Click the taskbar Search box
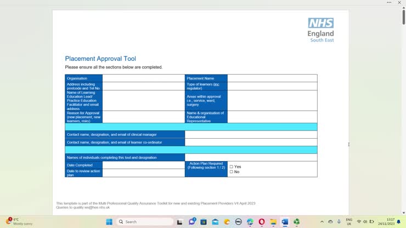The image size is (406, 228). tap(145, 222)
